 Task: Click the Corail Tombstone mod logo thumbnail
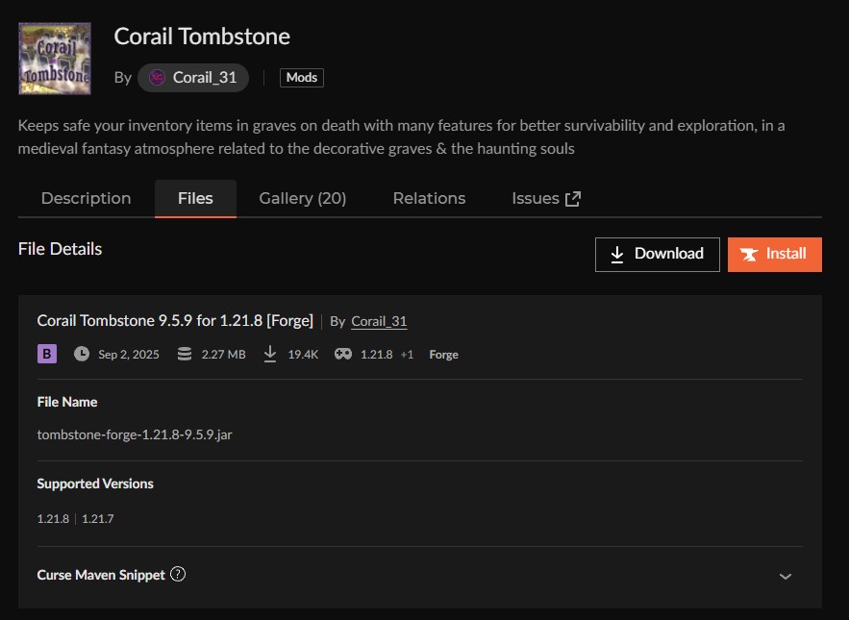tap(55, 59)
